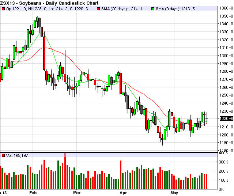The image size is (234, 196).
Task: Click the 1340-0 price axis label
Action: [226, 24]
